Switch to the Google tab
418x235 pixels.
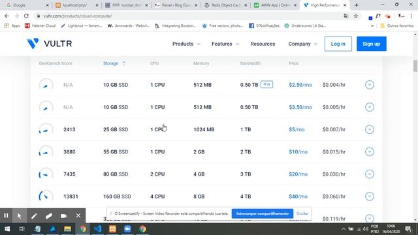27,5
